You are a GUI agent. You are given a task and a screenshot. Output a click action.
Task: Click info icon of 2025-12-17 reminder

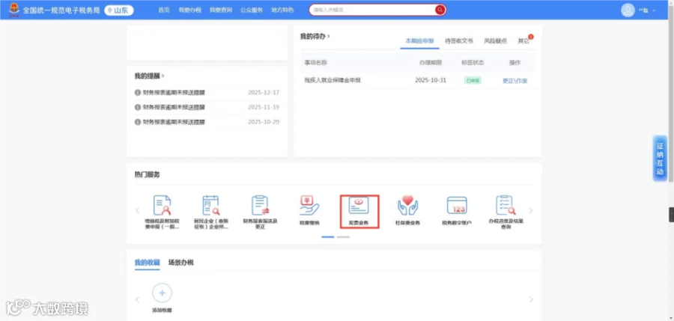138,92
